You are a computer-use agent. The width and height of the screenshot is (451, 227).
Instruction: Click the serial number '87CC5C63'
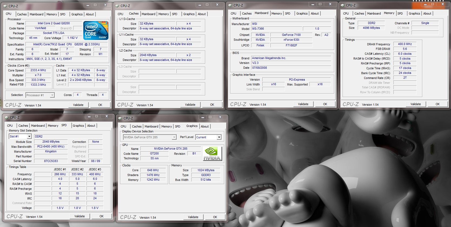tap(51, 161)
